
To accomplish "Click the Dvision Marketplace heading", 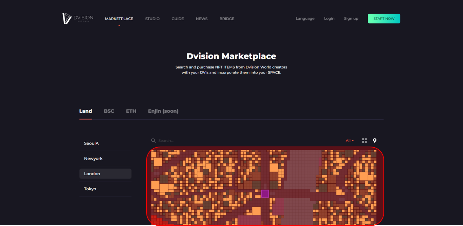I will (x=231, y=56).
